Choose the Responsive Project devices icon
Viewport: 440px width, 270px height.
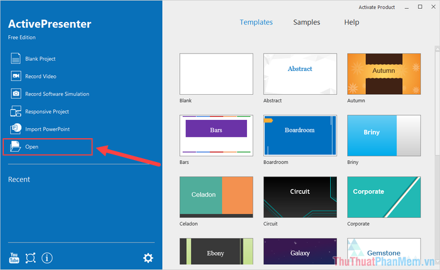16,111
